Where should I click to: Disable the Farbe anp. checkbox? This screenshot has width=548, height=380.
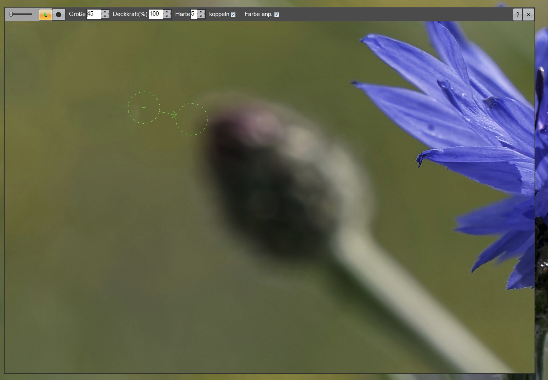pyautogui.click(x=277, y=14)
